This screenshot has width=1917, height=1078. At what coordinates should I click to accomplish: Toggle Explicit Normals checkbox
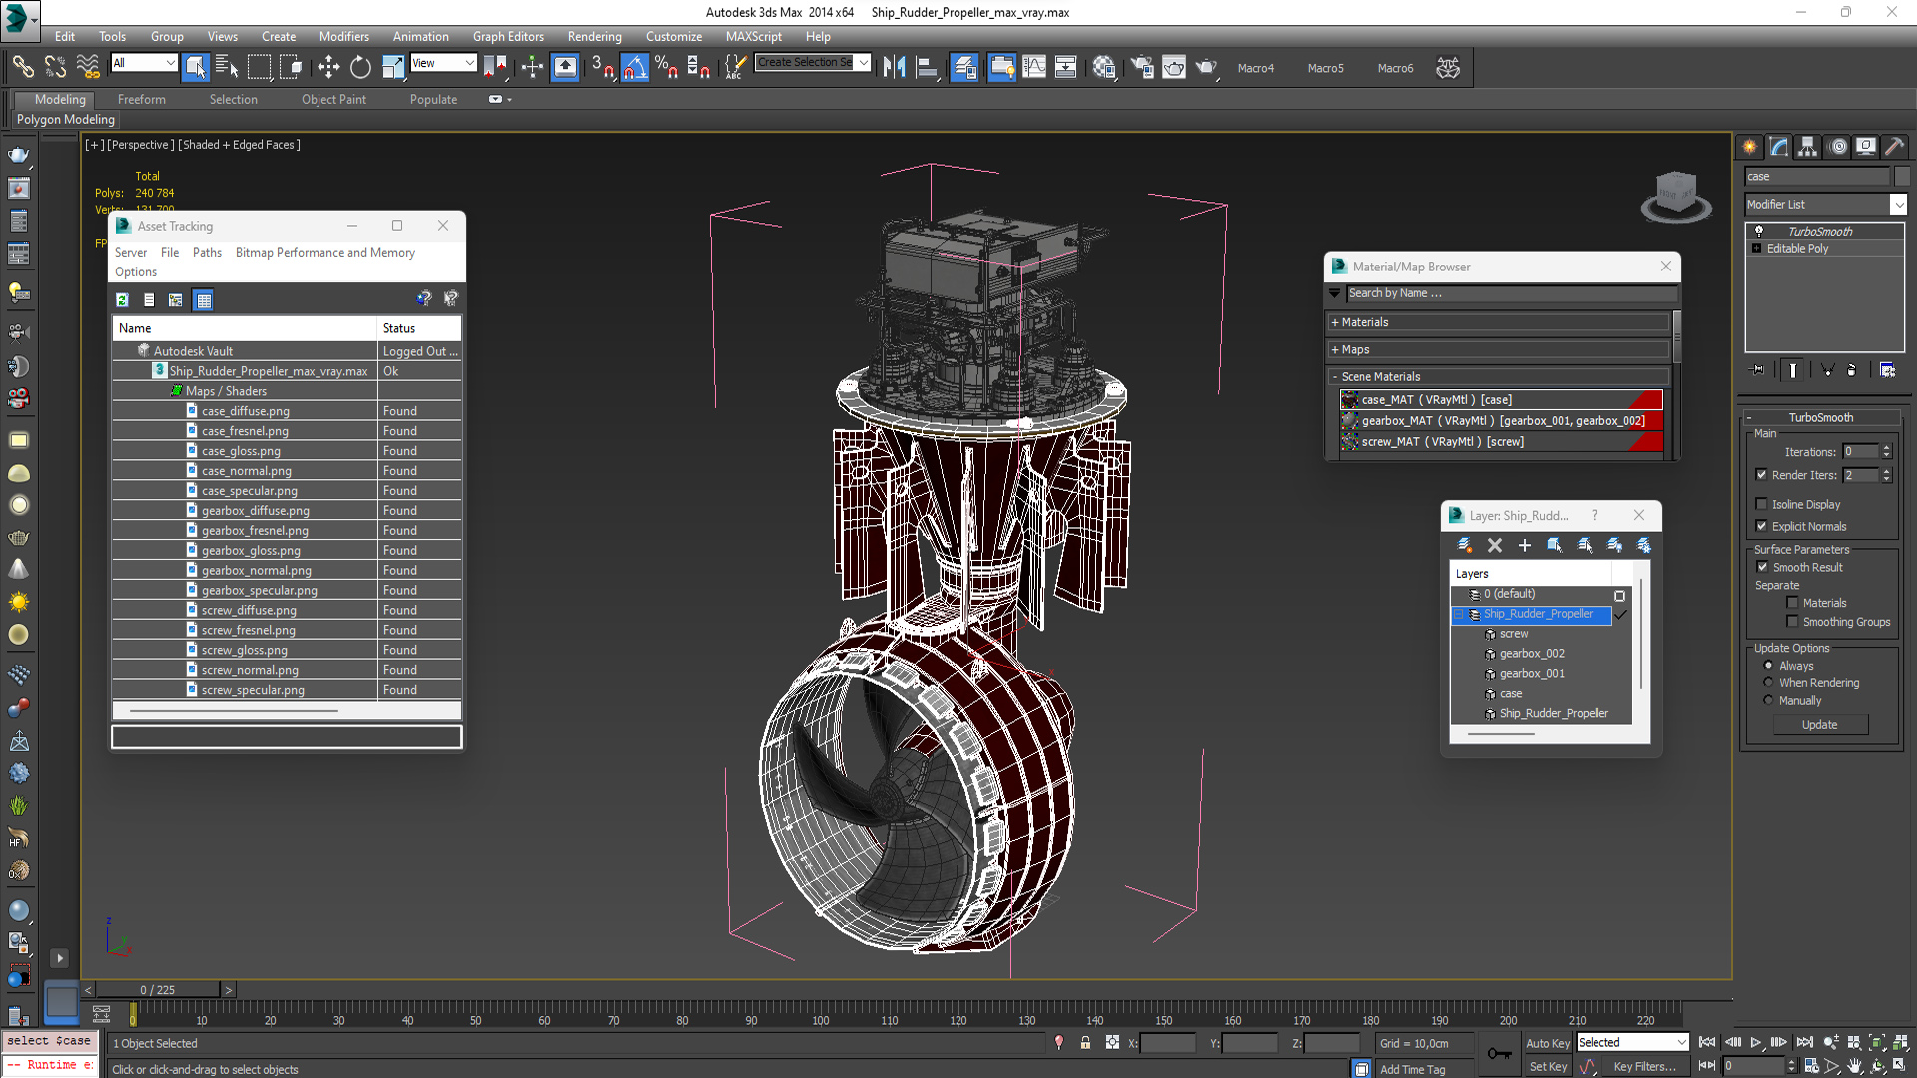coord(1761,526)
